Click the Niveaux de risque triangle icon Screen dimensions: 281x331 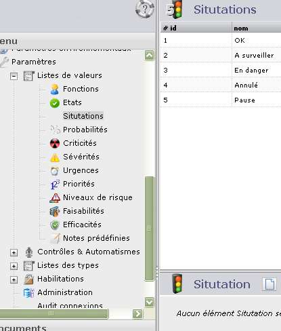55,198
